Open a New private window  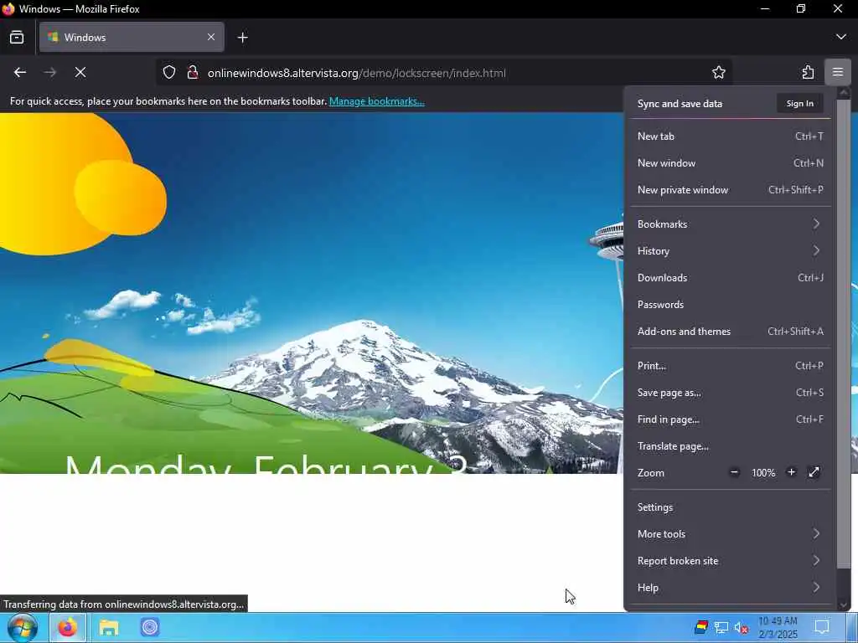(730, 190)
